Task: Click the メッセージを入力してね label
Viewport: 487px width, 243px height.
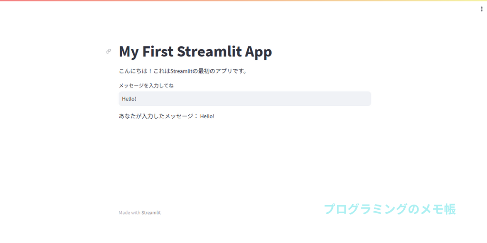Action: [146, 86]
